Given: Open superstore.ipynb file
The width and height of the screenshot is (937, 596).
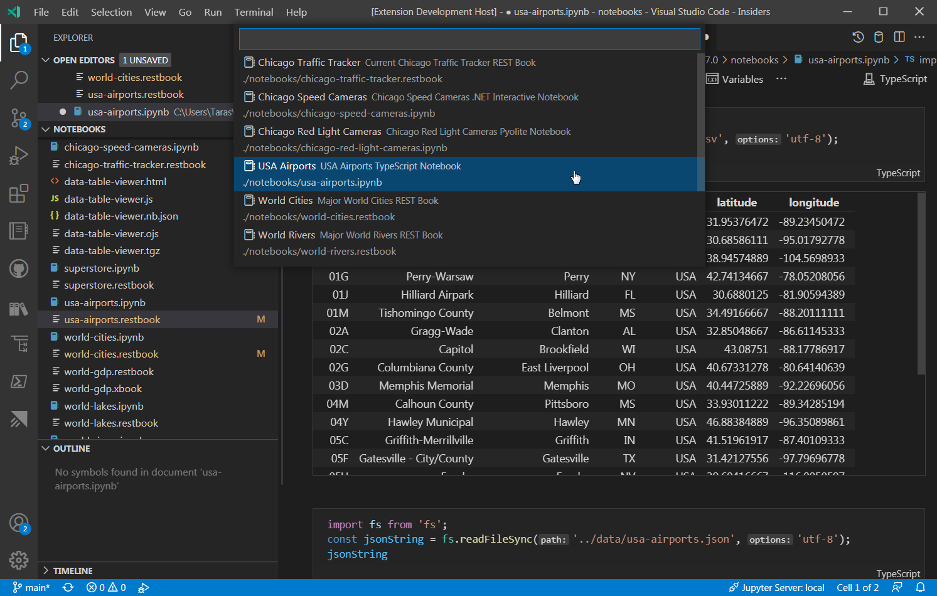Looking at the screenshot, I should (x=101, y=268).
